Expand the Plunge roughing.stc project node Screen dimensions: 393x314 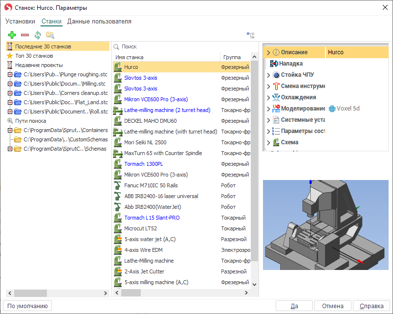(x=10, y=75)
